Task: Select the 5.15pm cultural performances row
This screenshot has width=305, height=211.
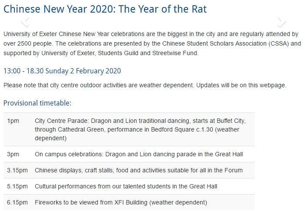Action: pos(129,186)
